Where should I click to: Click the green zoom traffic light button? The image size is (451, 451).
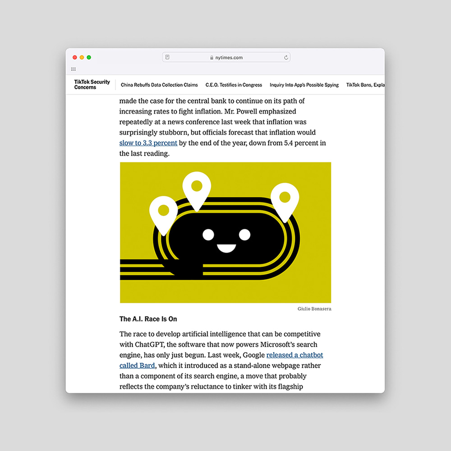pyautogui.click(x=89, y=57)
